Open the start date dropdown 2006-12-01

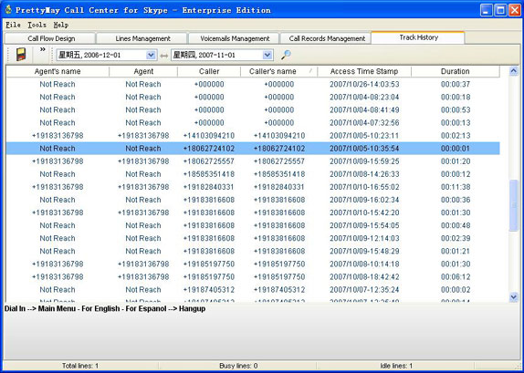point(151,55)
